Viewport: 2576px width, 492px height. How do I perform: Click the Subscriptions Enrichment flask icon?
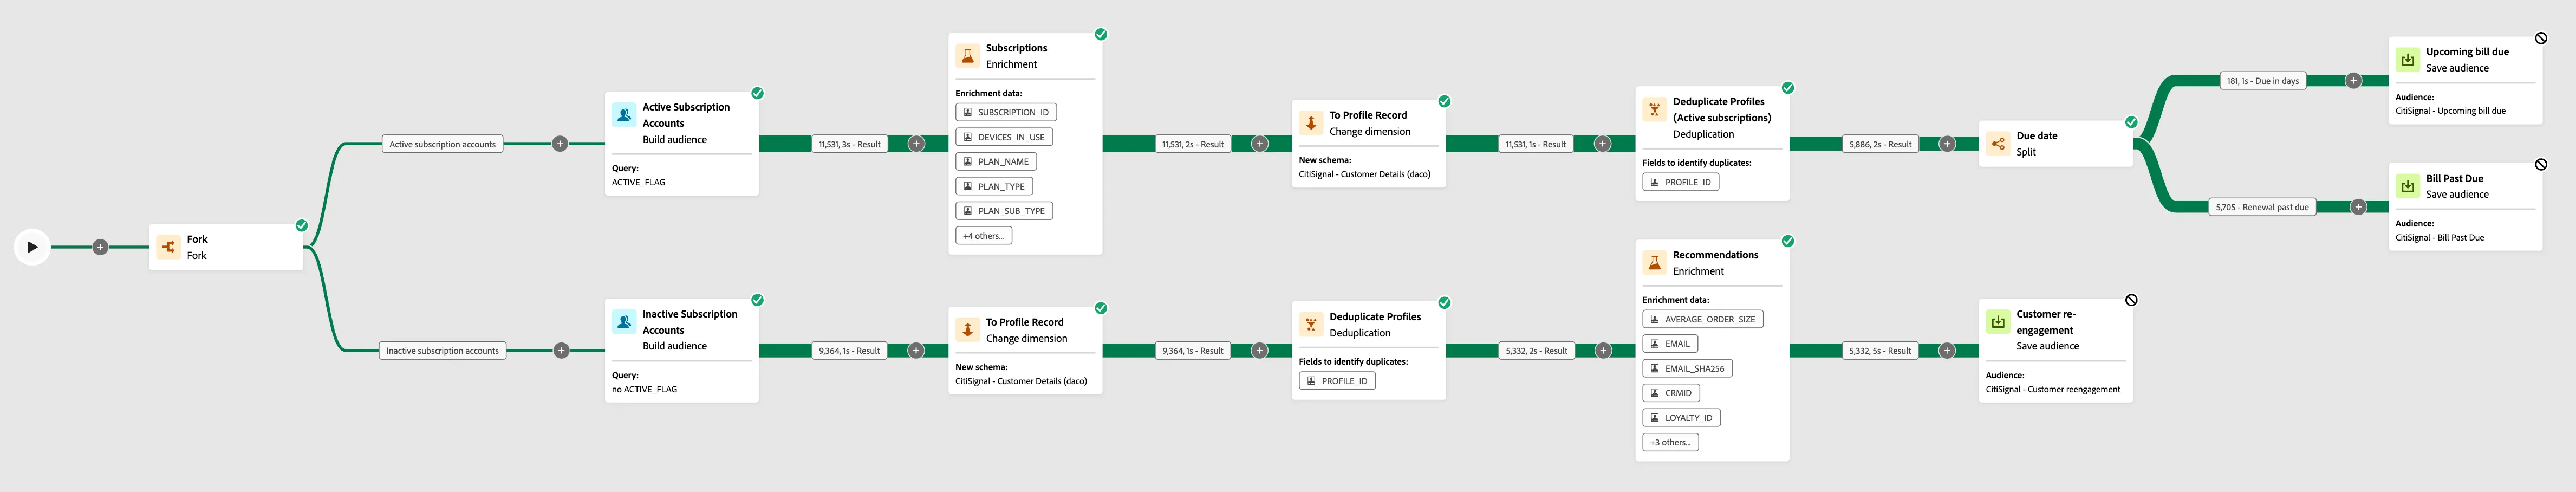(x=967, y=56)
